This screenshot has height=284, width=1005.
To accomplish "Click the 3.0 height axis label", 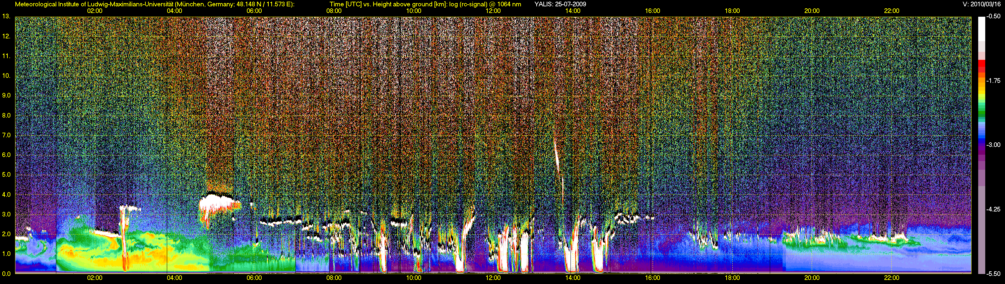I will pos(6,215).
